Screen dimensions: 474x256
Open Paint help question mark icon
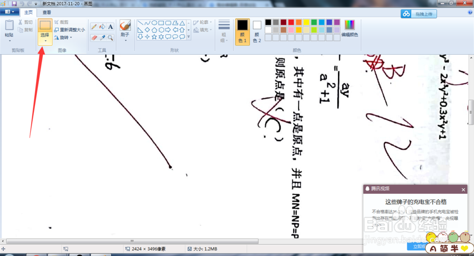(x=470, y=12)
